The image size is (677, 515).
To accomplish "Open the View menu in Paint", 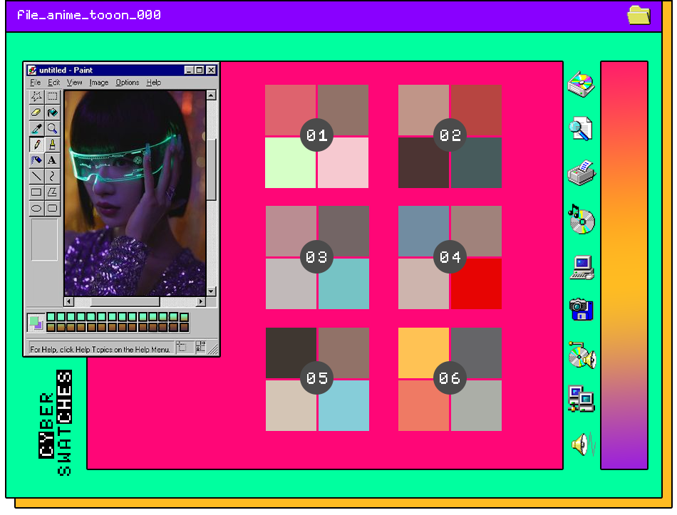I will (74, 83).
